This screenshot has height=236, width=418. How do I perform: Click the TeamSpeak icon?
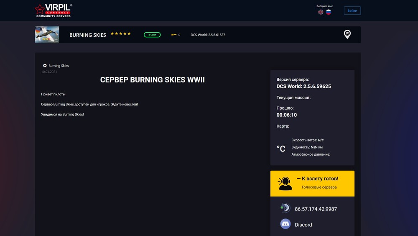(x=285, y=208)
